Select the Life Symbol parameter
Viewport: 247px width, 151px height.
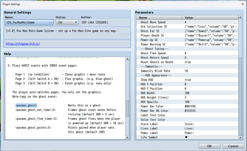pos(187,137)
